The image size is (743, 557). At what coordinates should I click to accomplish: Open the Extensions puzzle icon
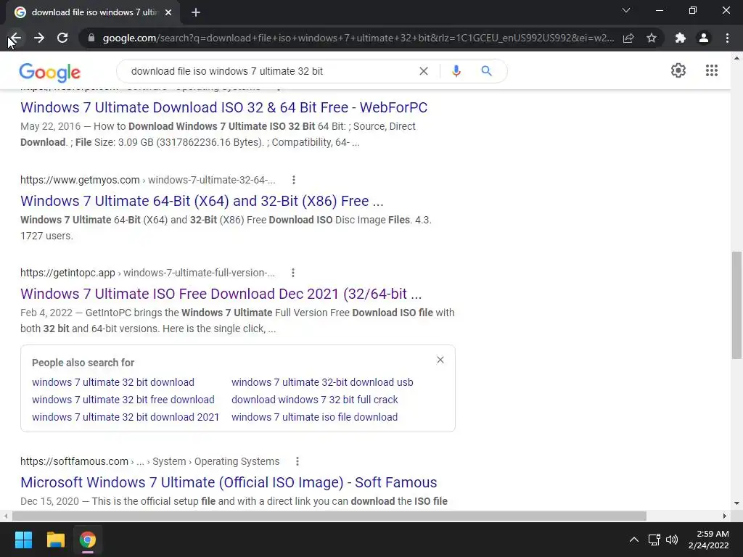[x=681, y=38]
